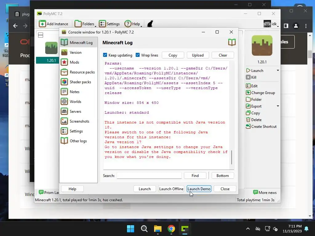The height and width of the screenshot is (236, 315).
Task: Open Settings in PollyMC main toolbar
Action: (x=109, y=24)
